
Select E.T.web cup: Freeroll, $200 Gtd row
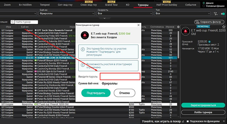coord(88,104)
